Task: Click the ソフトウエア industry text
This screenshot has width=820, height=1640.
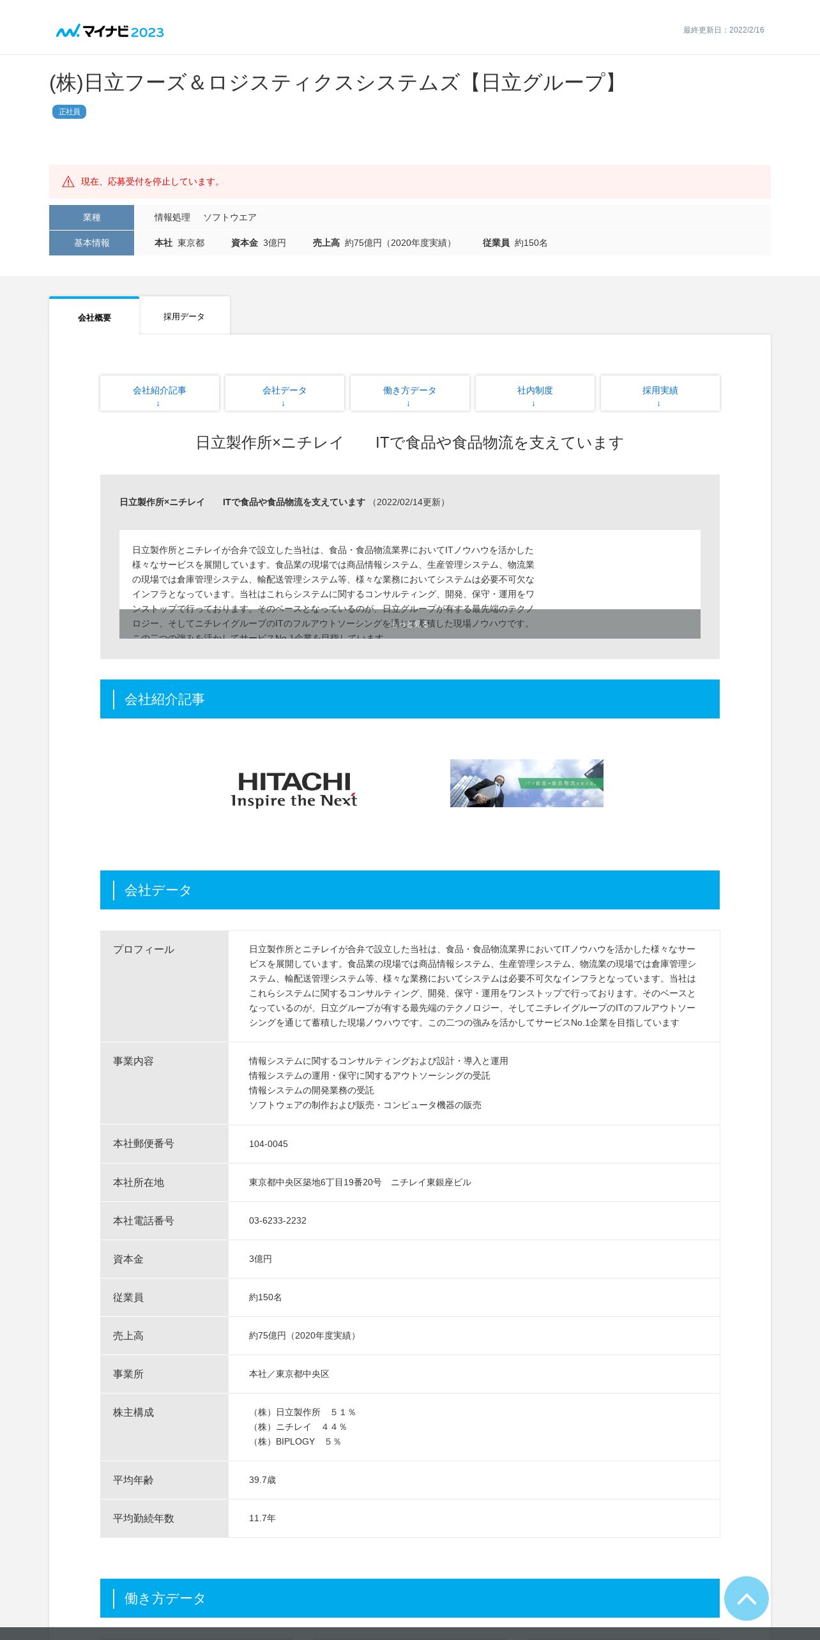Action: pyautogui.click(x=230, y=217)
